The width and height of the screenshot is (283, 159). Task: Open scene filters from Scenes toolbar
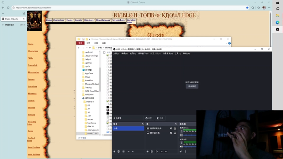point(123,152)
